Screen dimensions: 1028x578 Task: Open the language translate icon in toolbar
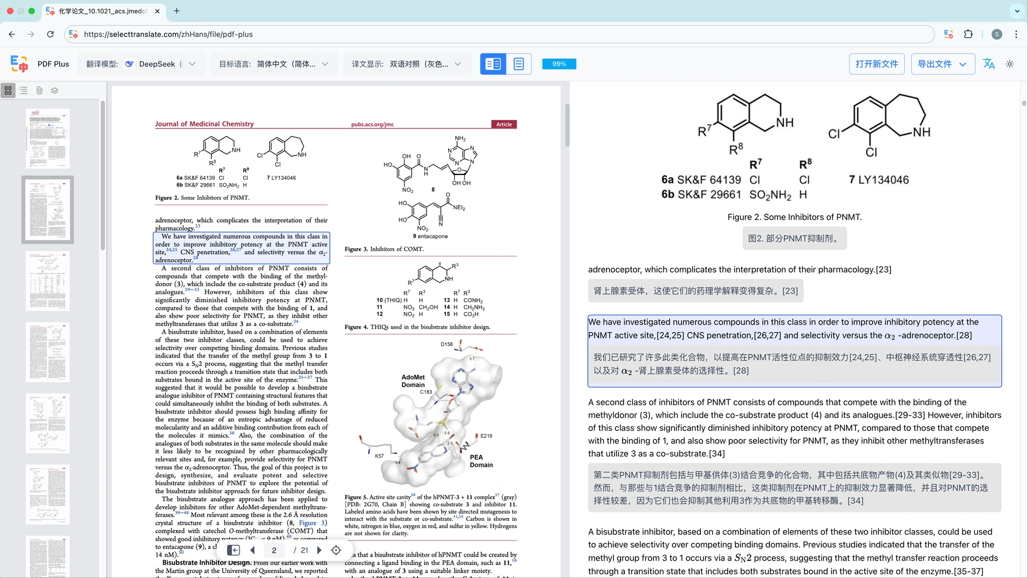(x=989, y=64)
